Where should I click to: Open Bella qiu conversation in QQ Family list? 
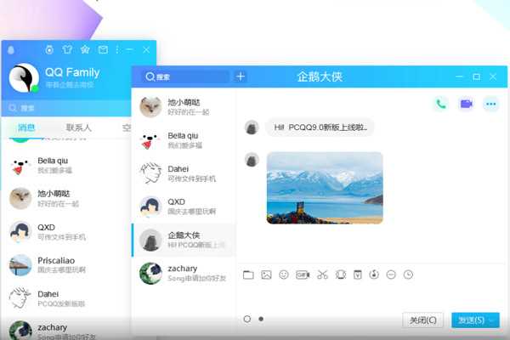coord(66,165)
